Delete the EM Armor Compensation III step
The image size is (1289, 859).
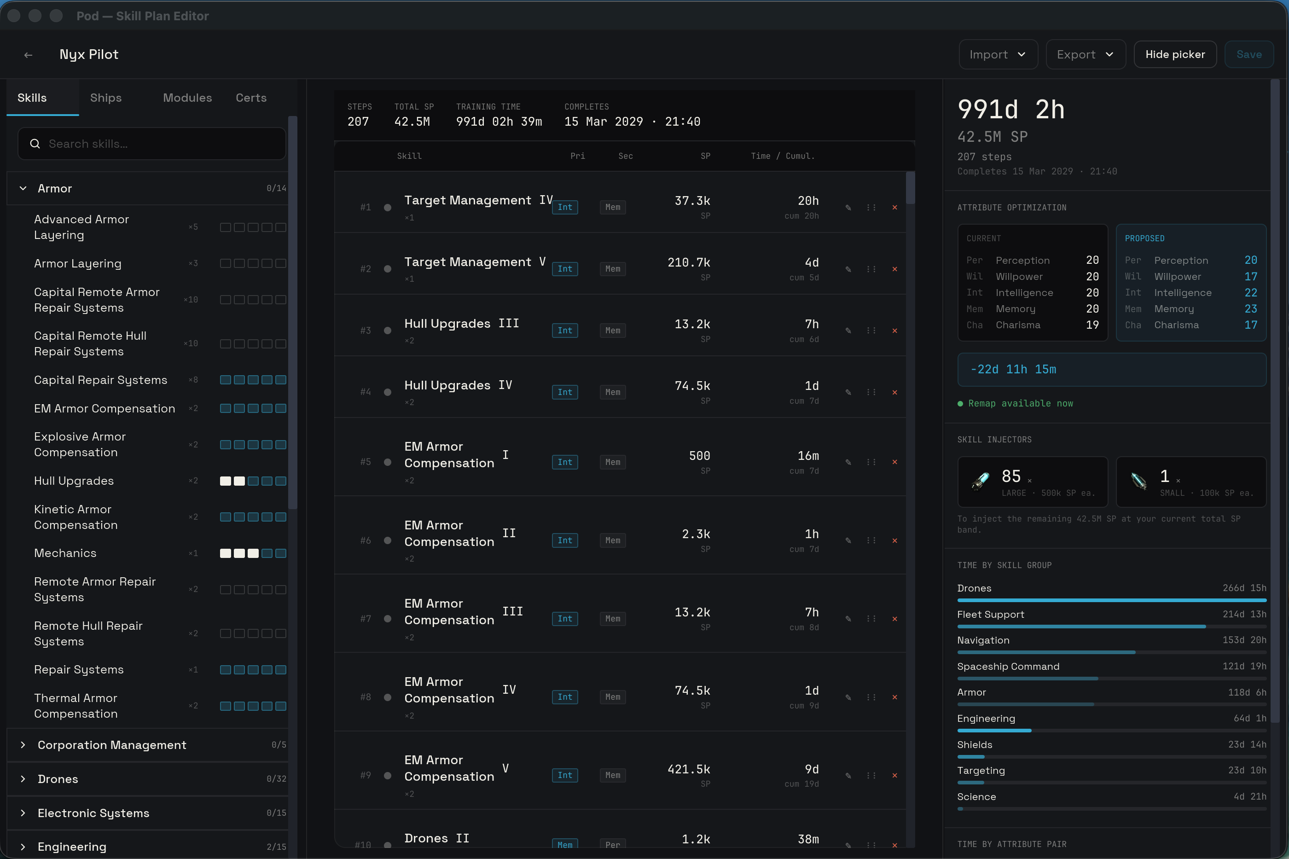click(894, 619)
